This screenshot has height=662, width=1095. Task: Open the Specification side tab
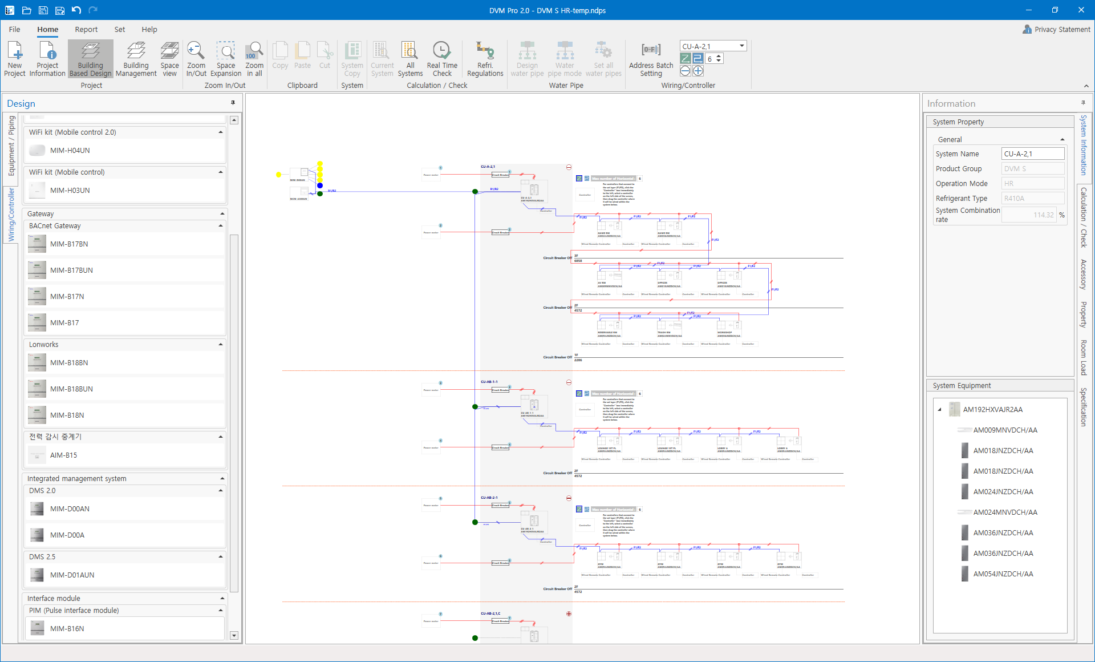click(x=1084, y=407)
